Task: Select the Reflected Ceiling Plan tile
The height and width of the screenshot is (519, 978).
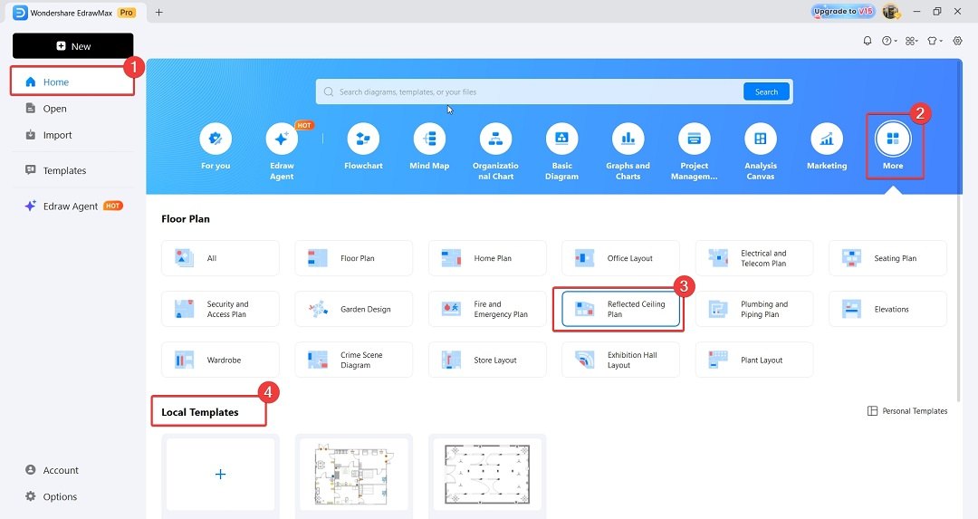Action: (x=620, y=309)
